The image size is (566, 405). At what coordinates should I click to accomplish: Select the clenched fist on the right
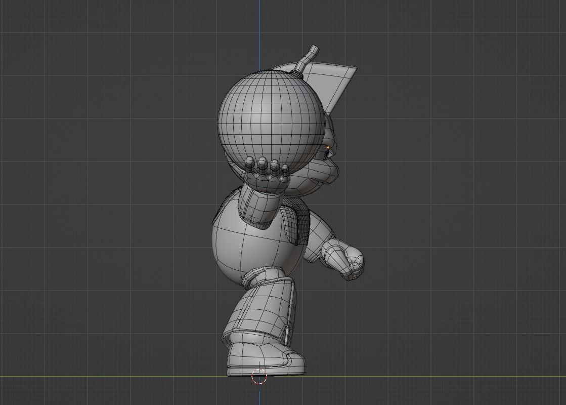(343, 260)
